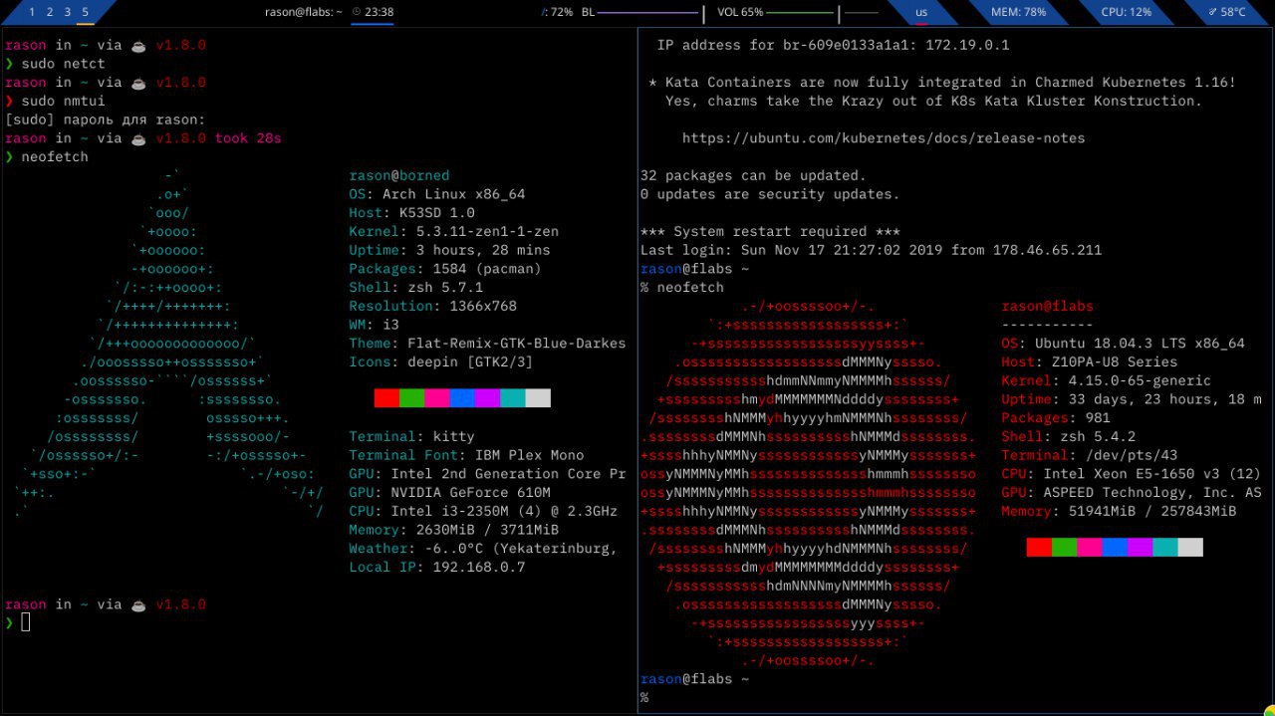
Task: Click the root filesystem 72% indicator
Action: [557, 12]
